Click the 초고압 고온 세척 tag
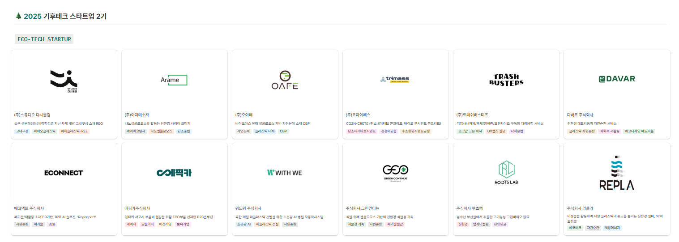 click(x=470, y=132)
